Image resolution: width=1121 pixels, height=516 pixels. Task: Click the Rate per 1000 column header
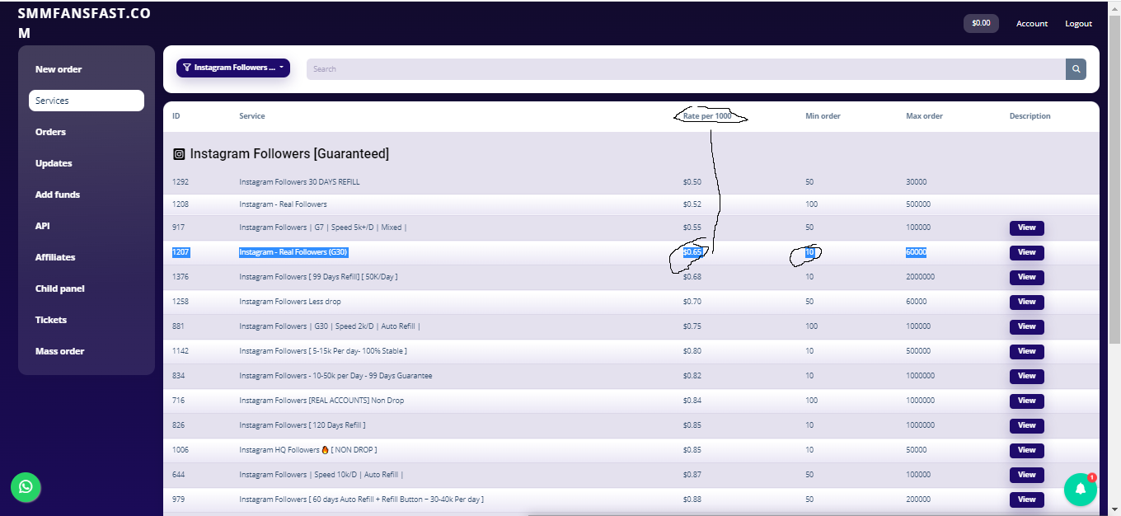point(707,116)
